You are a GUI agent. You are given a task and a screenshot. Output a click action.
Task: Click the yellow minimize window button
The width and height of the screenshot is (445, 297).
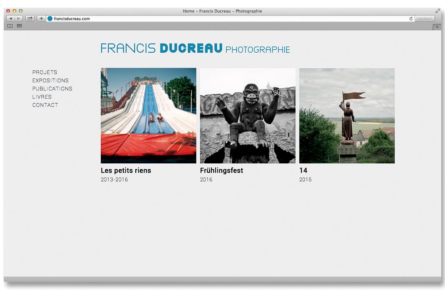pos(14,11)
